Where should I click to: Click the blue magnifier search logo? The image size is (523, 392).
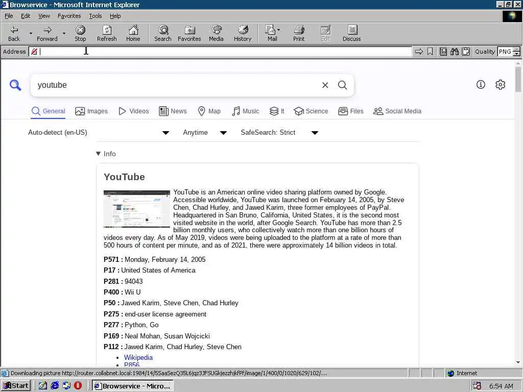(x=15, y=85)
